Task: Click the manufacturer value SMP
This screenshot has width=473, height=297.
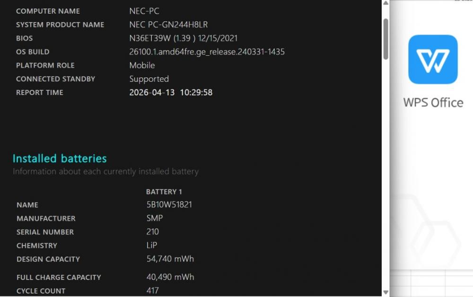Action: pos(155,218)
